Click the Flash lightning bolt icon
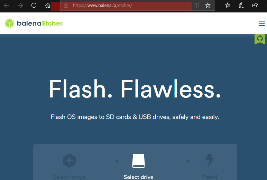The height and width of the screenshot is (180, 267). click(210, 161)
